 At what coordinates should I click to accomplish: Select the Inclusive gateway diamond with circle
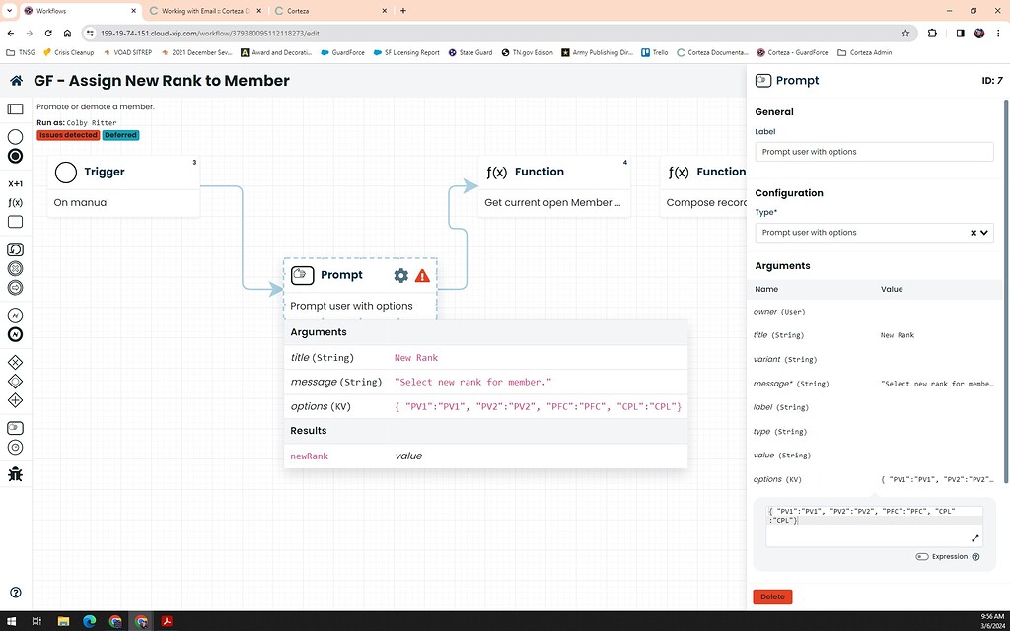15,382
